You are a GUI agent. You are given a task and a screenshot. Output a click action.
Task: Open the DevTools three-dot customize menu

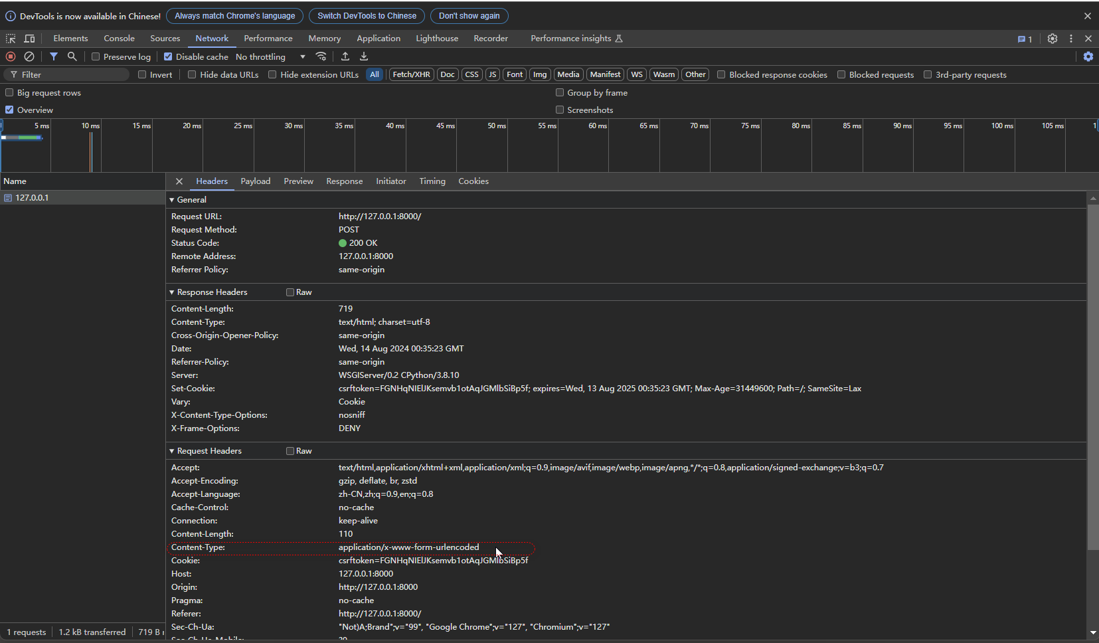pos(1071,39)
